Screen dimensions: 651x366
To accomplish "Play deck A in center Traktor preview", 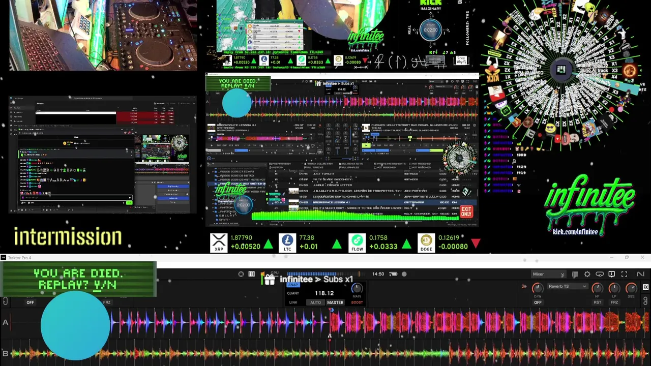I will 212,145.
